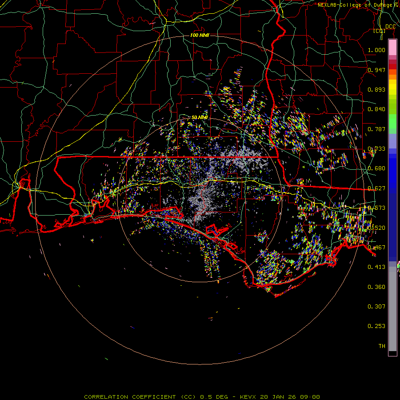The image size is (400, 400).
Task: Click the DCC label above the legend
Action: [x=390, y=27]
